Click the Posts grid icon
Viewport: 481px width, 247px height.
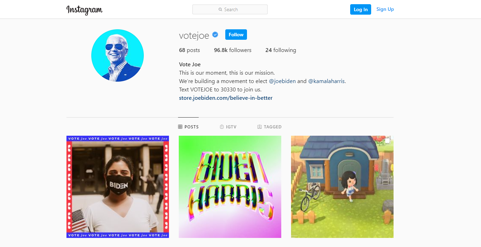click(180, 127)
